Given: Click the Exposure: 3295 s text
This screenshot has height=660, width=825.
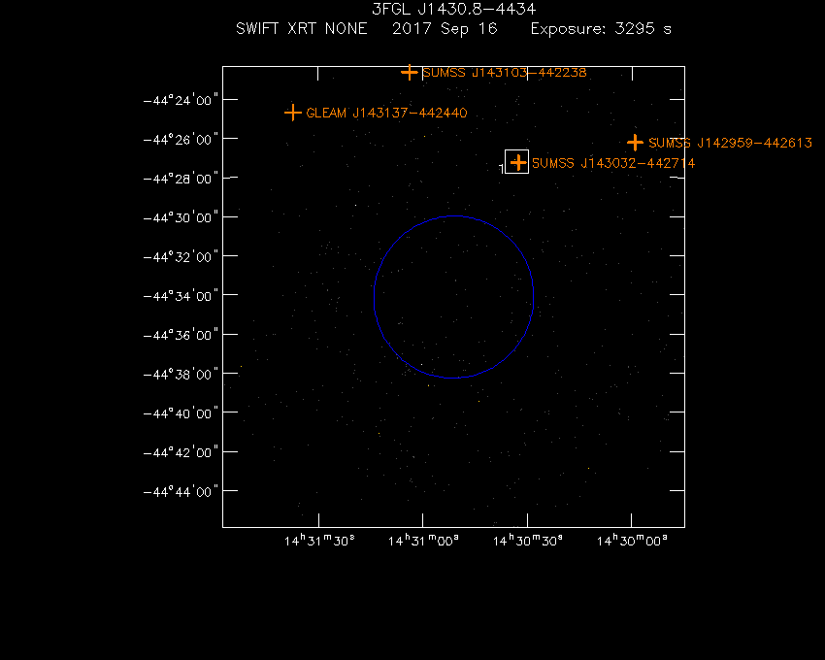Looking at the screenshot, I should tap(601, 29).
